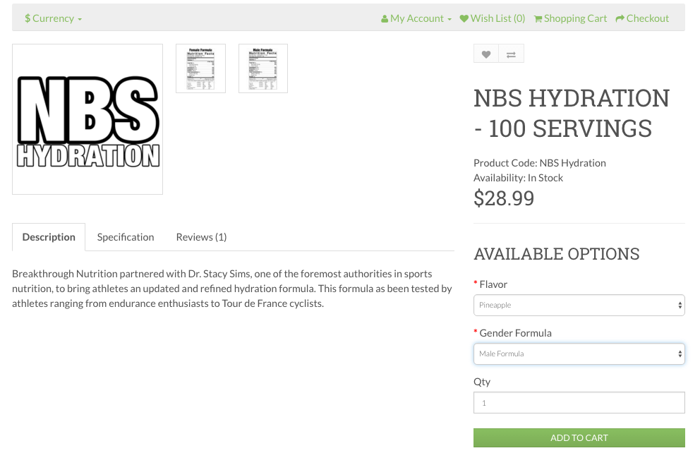Add product to wish list with heart button

click(x=486, y=54)
